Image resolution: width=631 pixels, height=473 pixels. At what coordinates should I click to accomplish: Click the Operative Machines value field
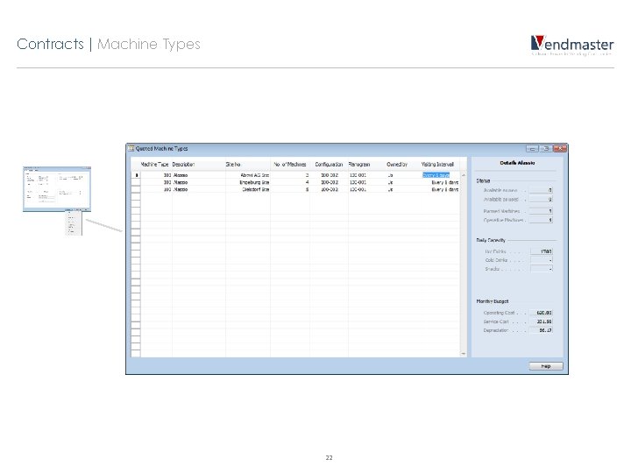pos(541,220)
